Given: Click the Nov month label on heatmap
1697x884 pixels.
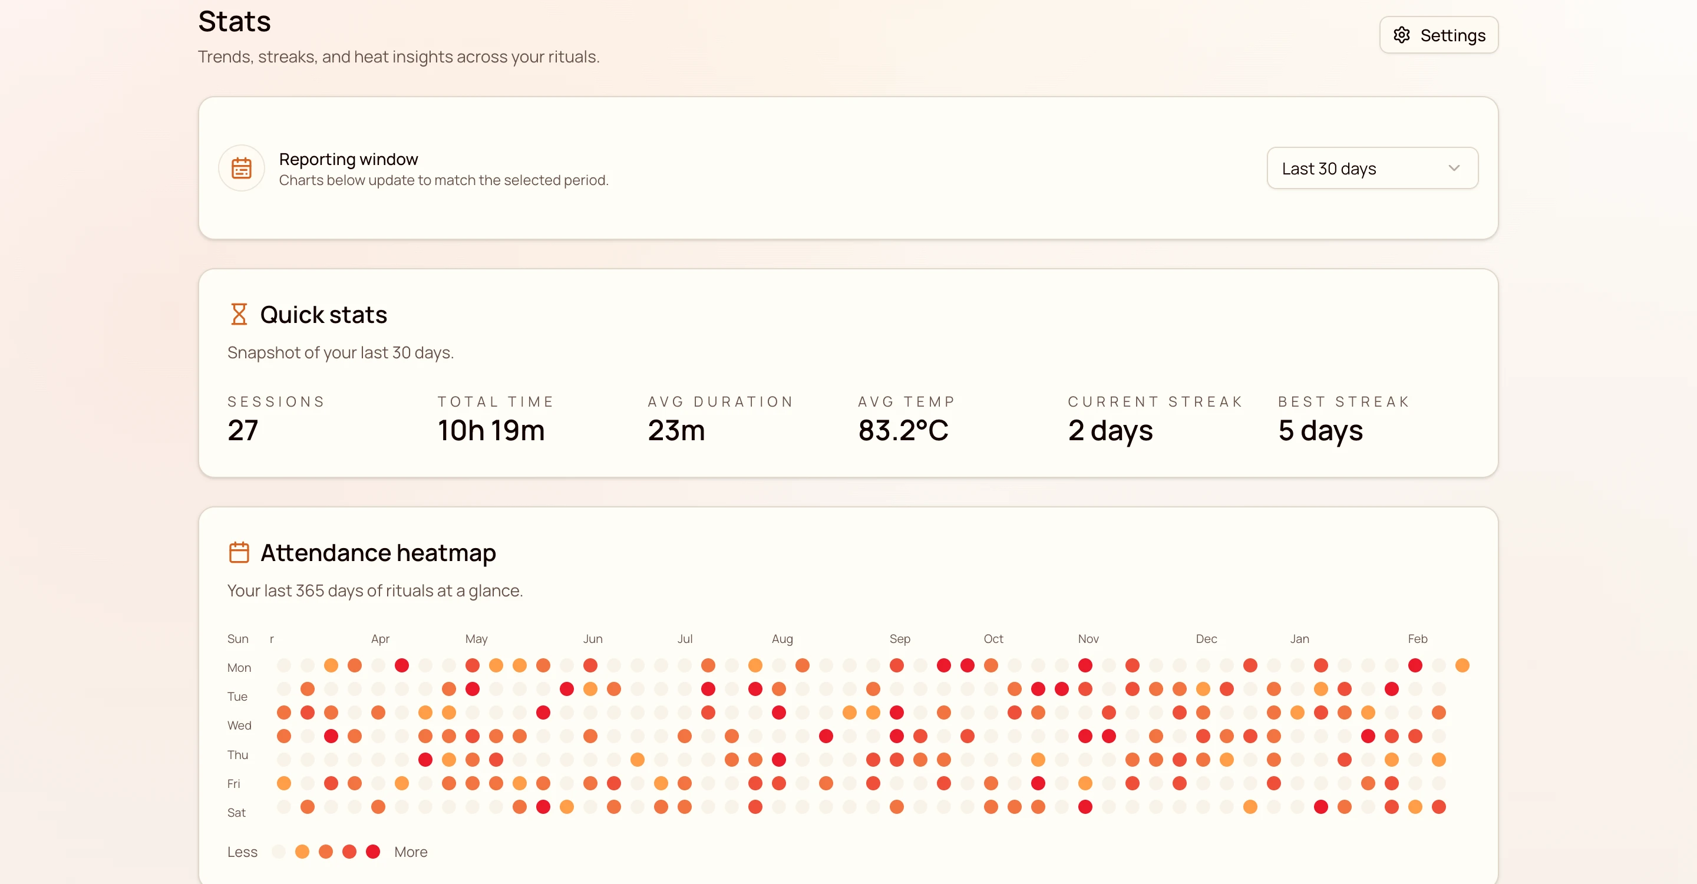Looking at the screenshot, I should [x=1088, y=638].
